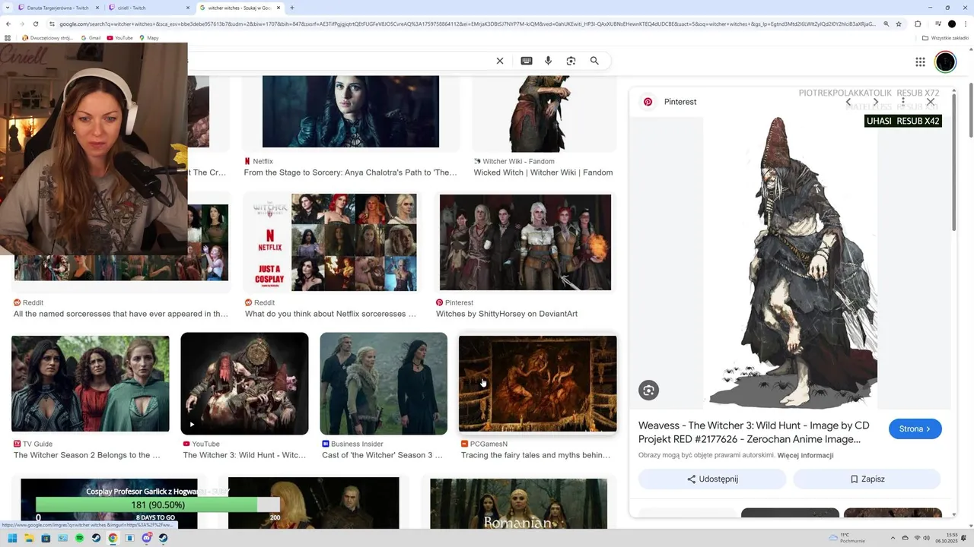Screen dimensions: 974x547
Task: Clear the Google search box with X
Action: [500, 61]
